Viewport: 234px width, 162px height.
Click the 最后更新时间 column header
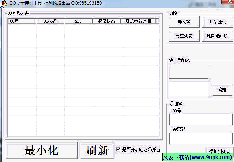point(138,21)
